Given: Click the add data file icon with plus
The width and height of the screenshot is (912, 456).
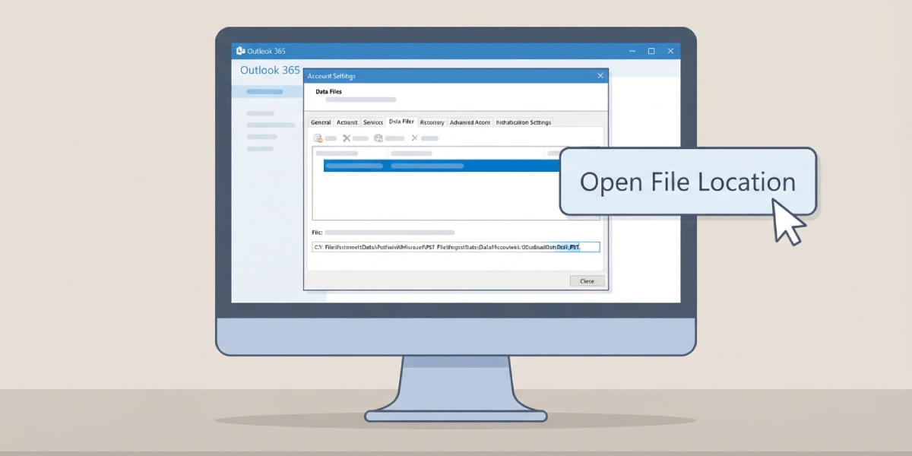Looking at the screenshot, I should (x=318, y=138).
